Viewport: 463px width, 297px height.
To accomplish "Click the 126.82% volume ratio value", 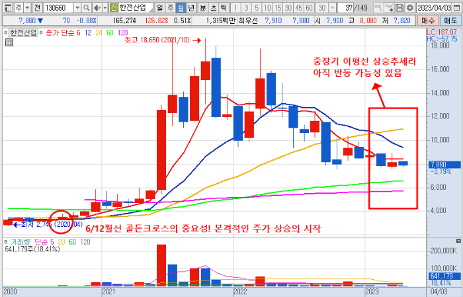I will pyautogui.click(x=157, y=21).
